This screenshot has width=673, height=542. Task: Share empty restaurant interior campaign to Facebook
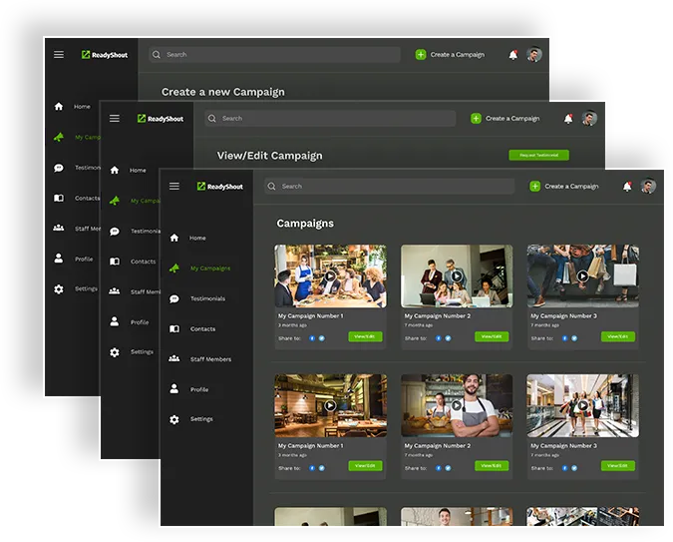click(312, 468)
